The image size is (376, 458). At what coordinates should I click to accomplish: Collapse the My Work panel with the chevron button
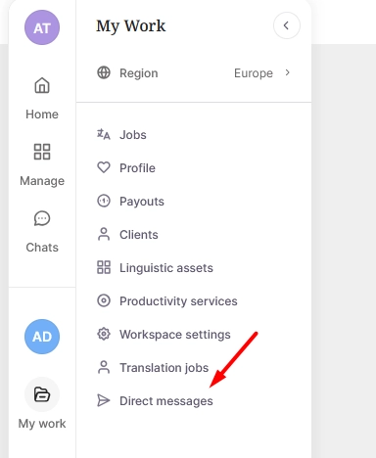(x=287, y=25)
